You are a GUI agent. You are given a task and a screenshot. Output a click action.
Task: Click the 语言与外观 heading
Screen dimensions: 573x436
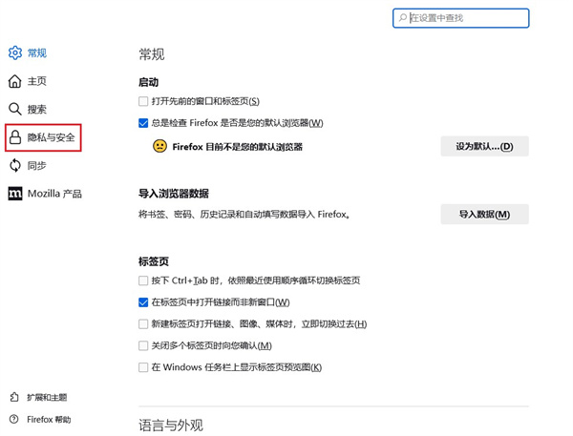(171, 426)
